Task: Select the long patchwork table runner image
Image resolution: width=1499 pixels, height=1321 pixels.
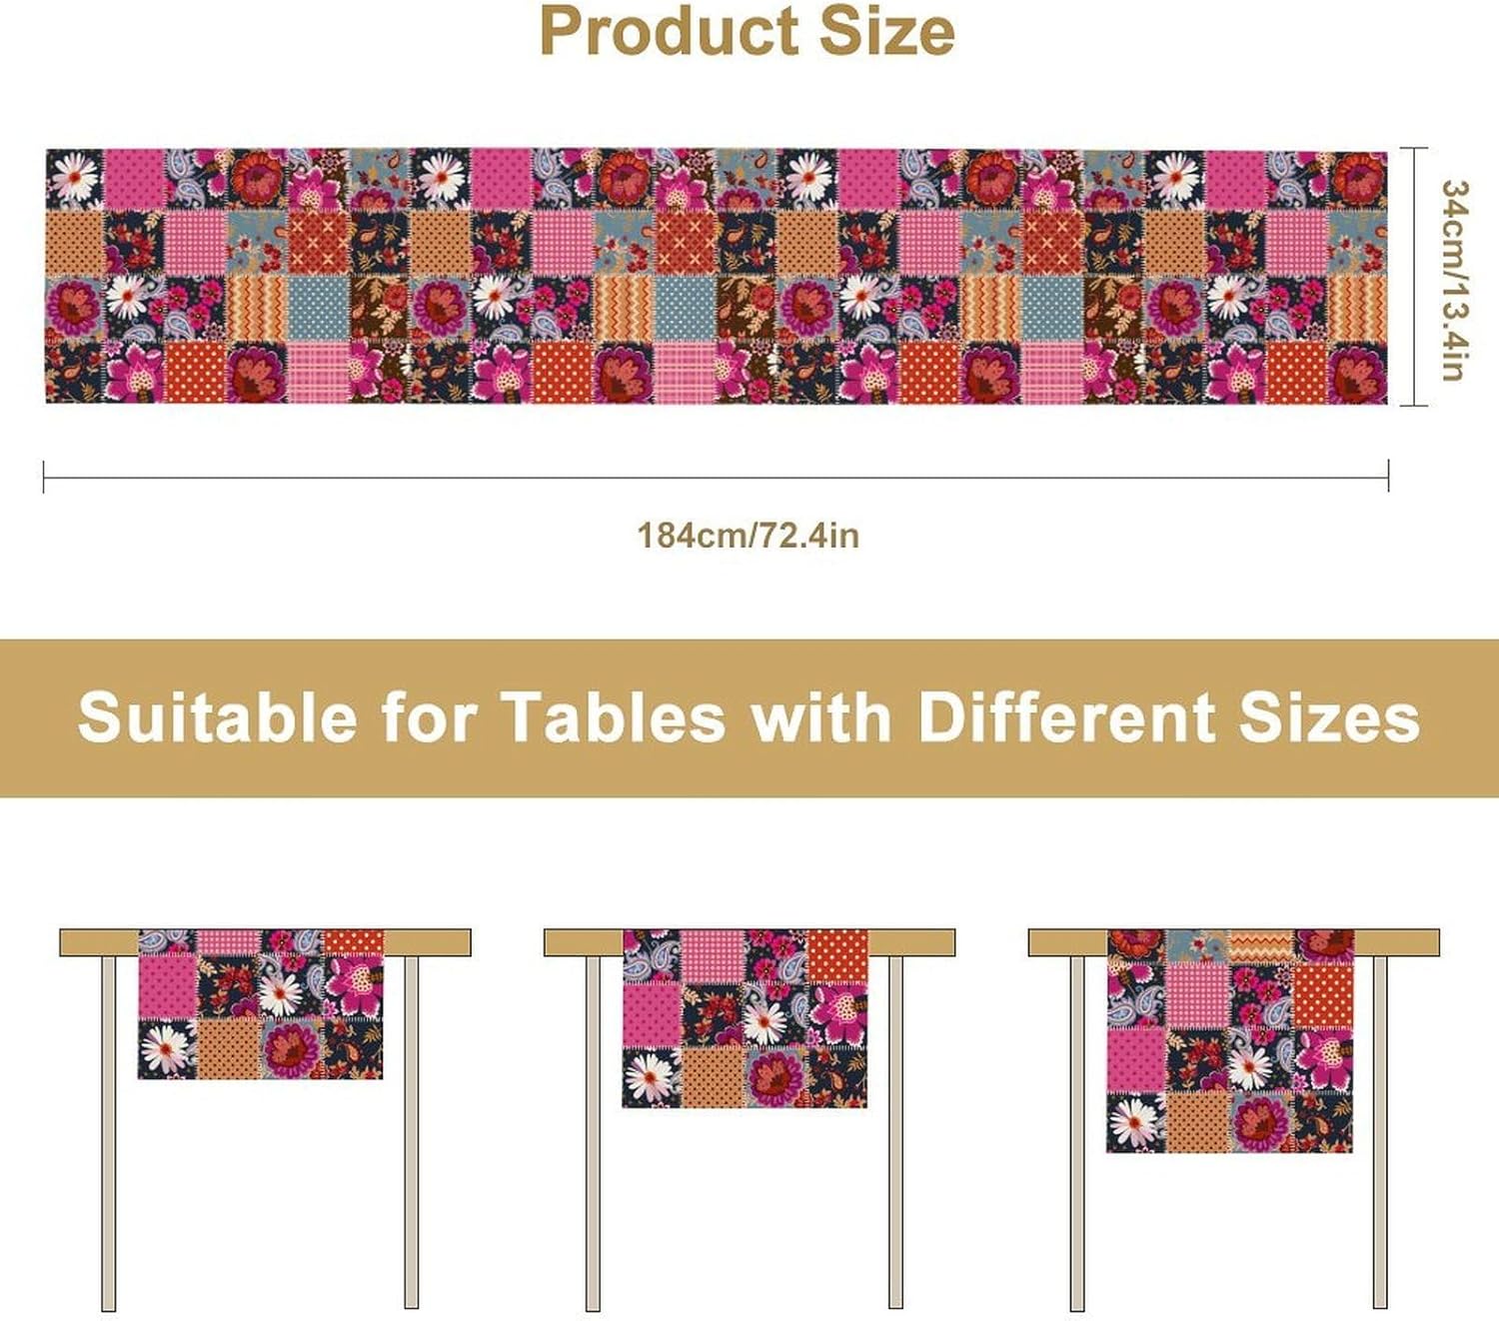Action: (x=716, y=277)
